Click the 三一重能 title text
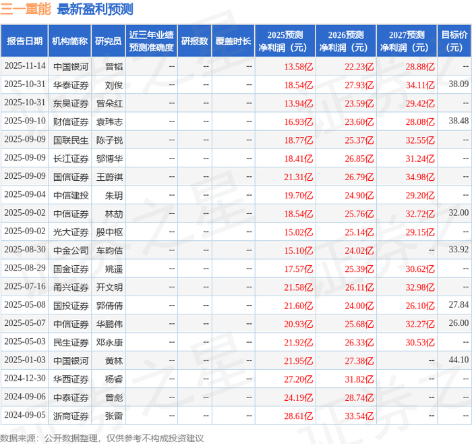 tap(26, 9)
